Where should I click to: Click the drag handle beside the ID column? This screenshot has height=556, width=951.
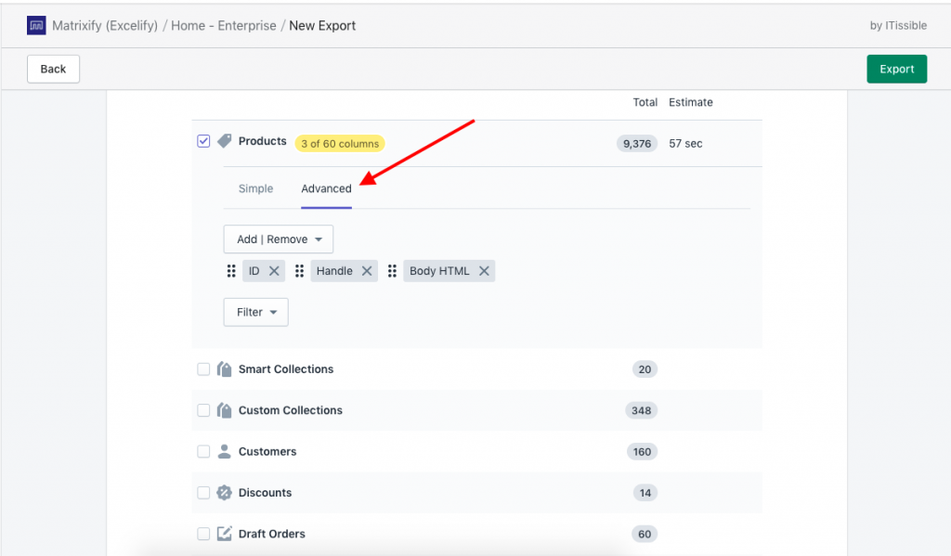231,270
